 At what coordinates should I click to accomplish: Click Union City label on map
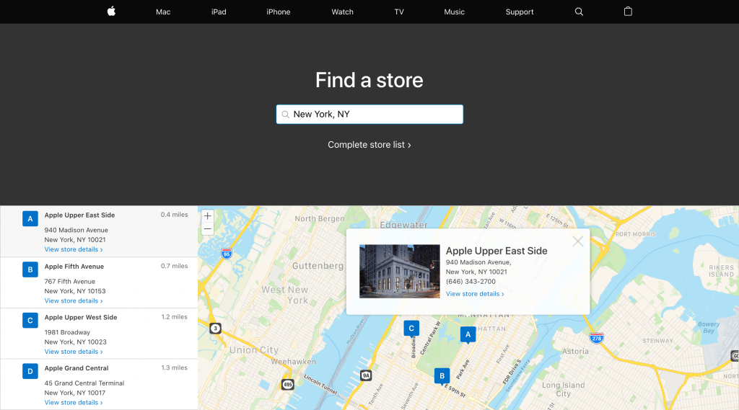[x=254, y=349]
